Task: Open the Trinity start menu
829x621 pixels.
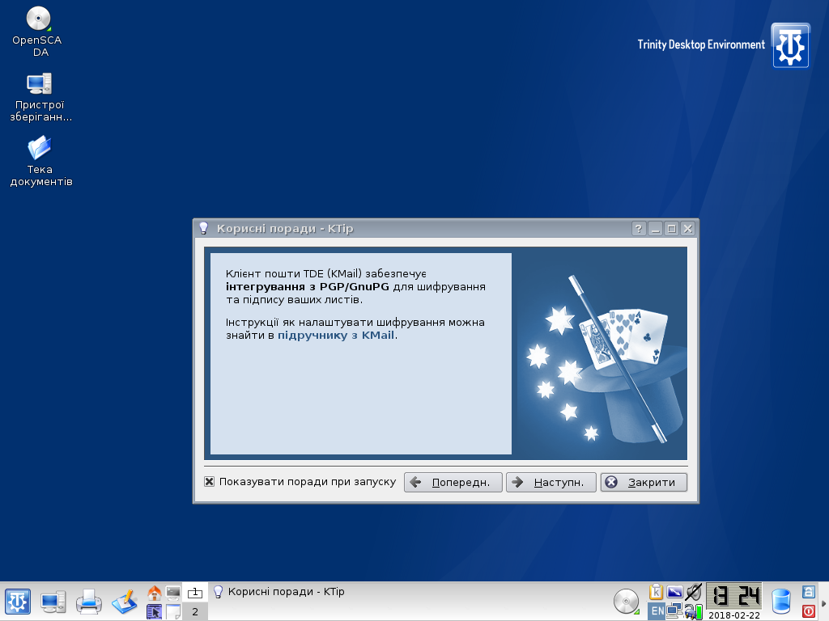Action: coord(18,601)
